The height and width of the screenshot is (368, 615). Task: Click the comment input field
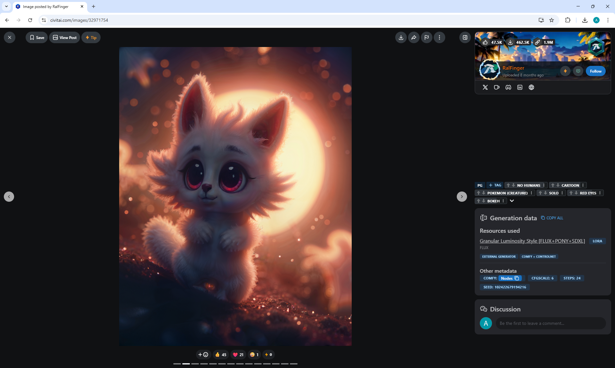(550, 323)
